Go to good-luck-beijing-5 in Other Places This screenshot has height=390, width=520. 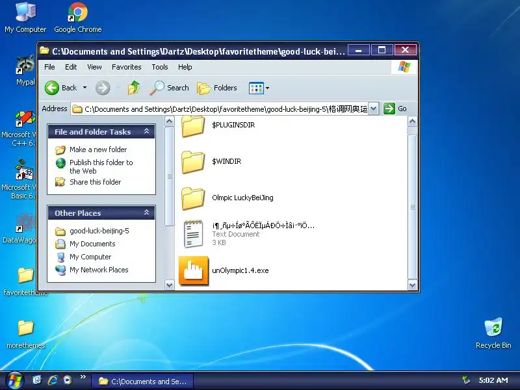[x=99, y=231]
